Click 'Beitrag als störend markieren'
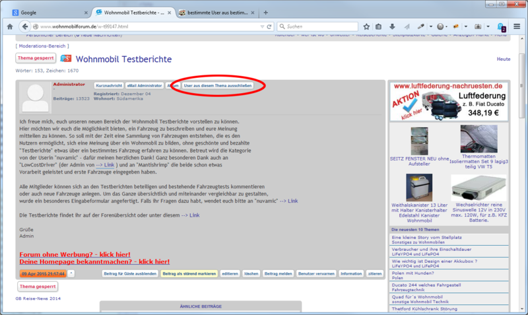The width and height of the screenshot is (528, 315). coord(189,273)
